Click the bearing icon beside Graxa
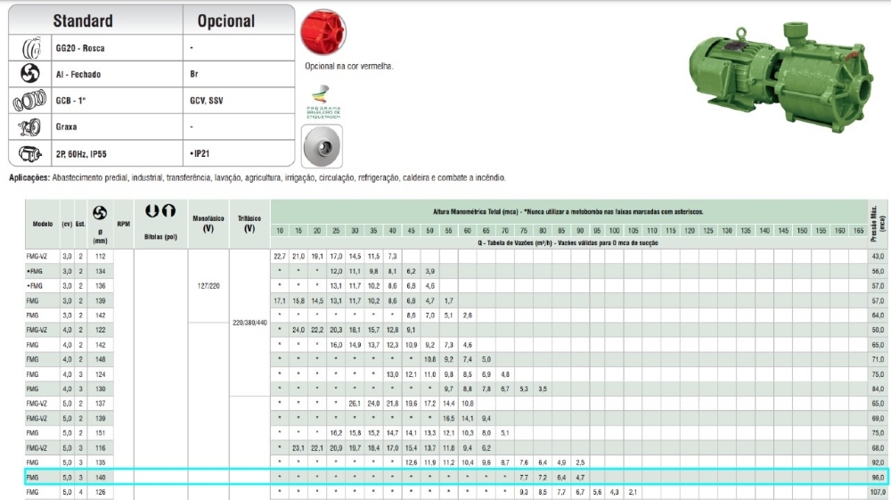 tap(28, 127)
